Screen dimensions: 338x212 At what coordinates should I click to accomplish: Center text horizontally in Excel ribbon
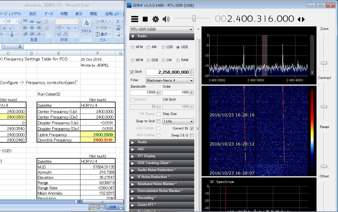(x=32, y=28)
